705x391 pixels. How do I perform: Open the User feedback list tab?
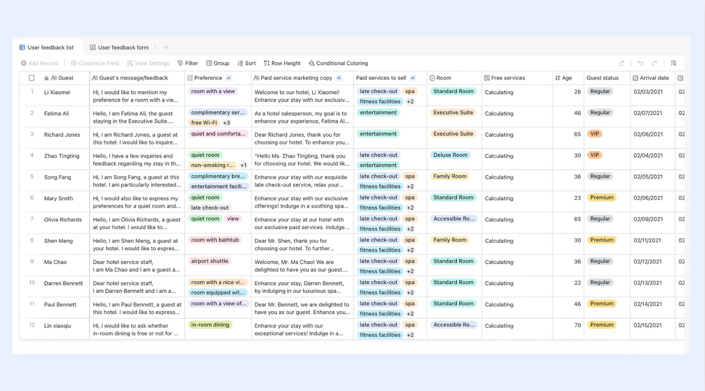click(46, 48)
